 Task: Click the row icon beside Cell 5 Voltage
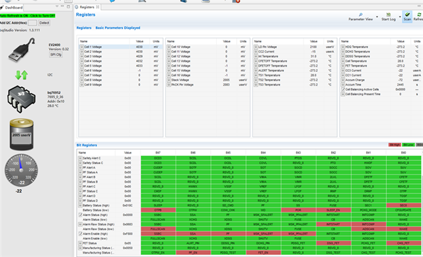click(x=82, y=66)
